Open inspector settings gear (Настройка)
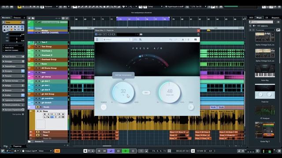The width and height of the screenshot is (282, 158). pyautogui.click(x=23, y=114)
